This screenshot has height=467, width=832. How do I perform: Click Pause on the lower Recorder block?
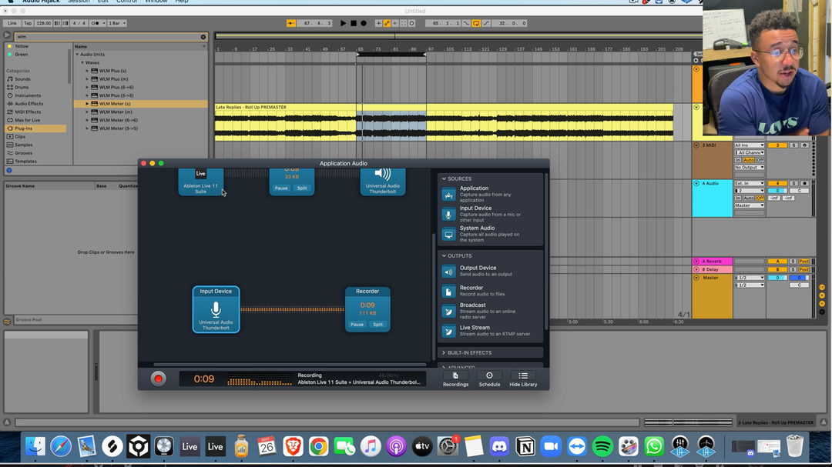click(x=357, y=324)
